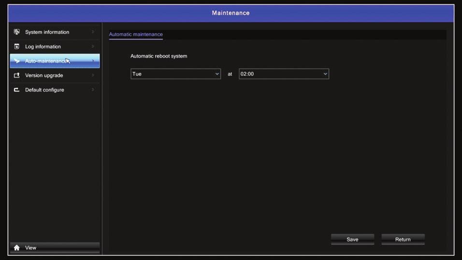Click the home icon beside View

click(x=17, y=247)
